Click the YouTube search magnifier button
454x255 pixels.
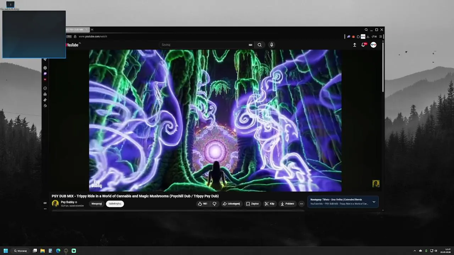pos(260,45)
